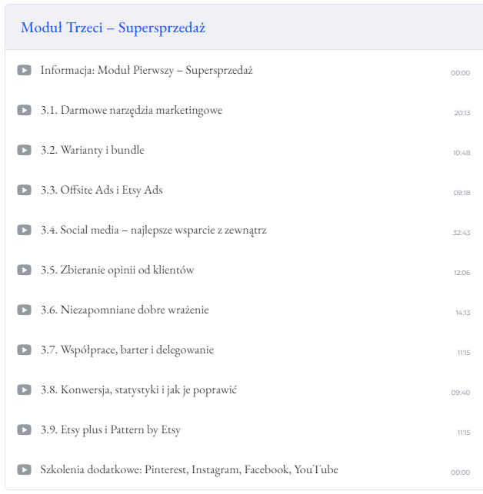Image resolution: width=483 pixels, height=494 pixels.
Task: Click the 32:43 duration of Social media lesson
Action: 461,233
